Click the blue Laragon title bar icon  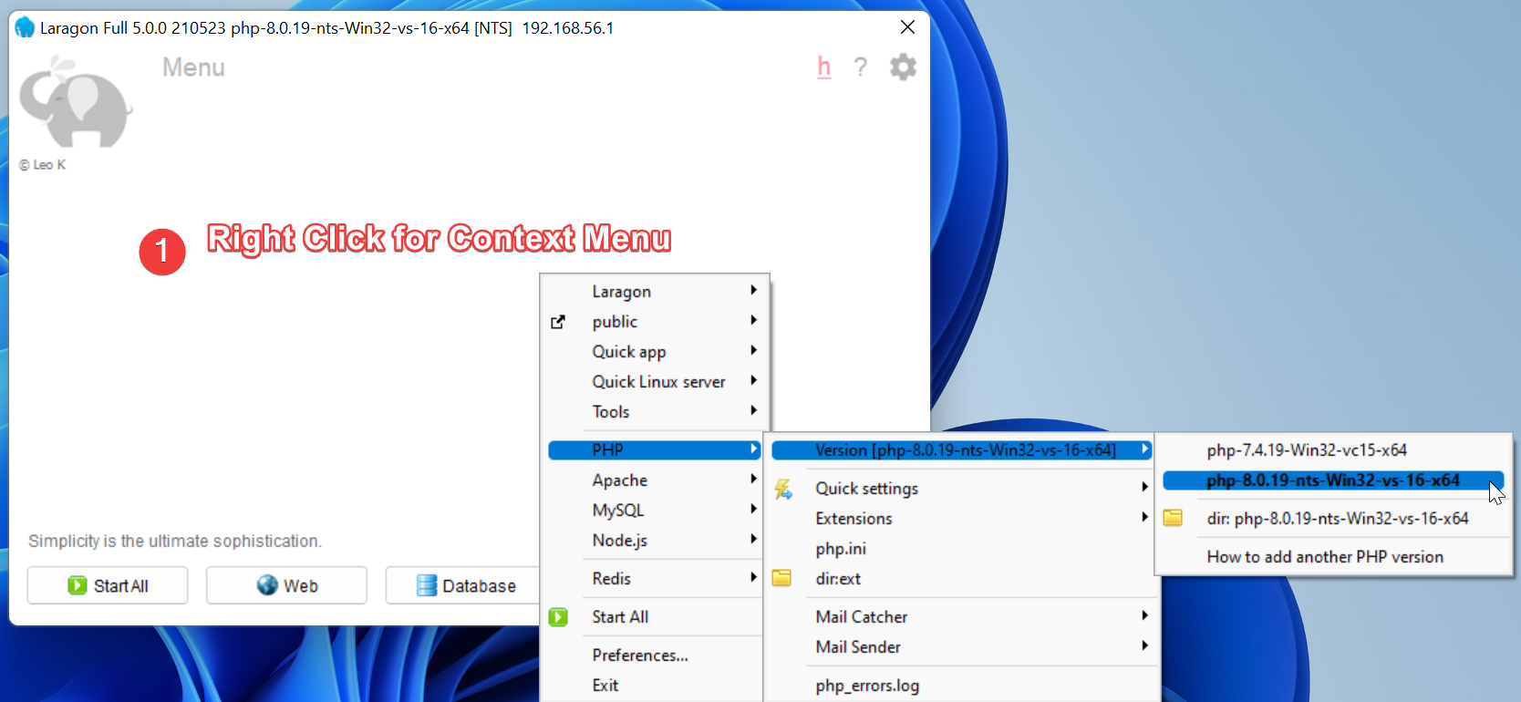point(25,27)
